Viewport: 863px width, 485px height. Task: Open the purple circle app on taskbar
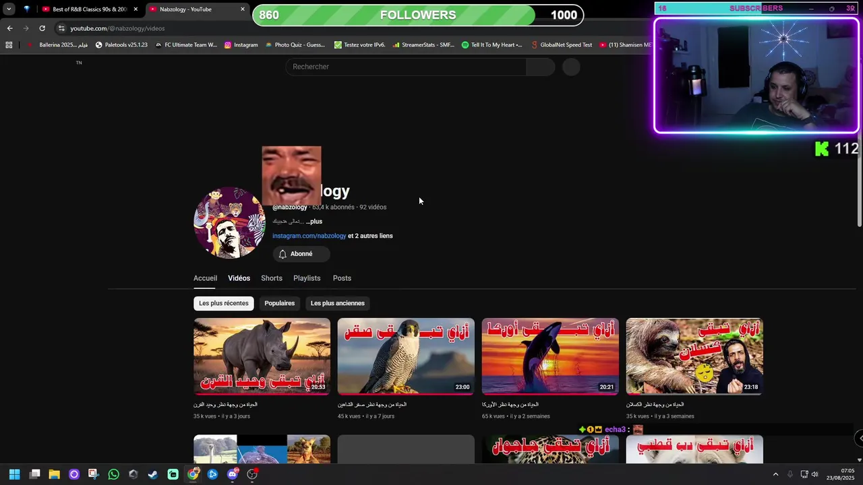74,474
